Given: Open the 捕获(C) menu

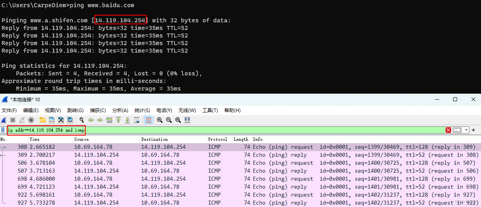Looking at the screenshot, I should pos(98,110).
